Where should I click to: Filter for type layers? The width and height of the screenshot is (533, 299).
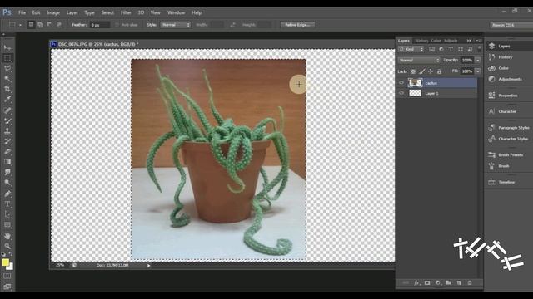pyautogui.click(x=451, y=50)
